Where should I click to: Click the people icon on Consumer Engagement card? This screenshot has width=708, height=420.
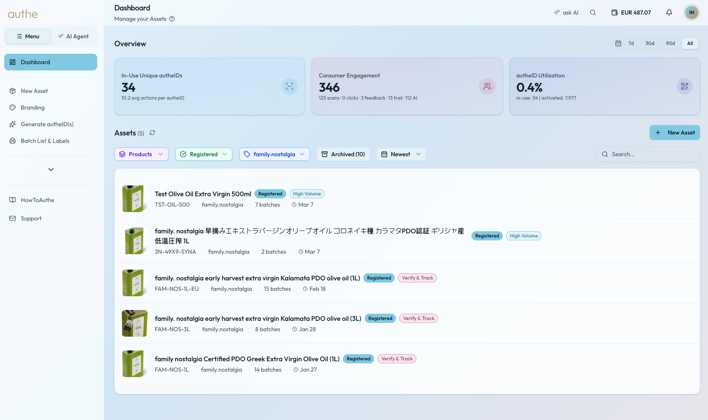(487, 86)
